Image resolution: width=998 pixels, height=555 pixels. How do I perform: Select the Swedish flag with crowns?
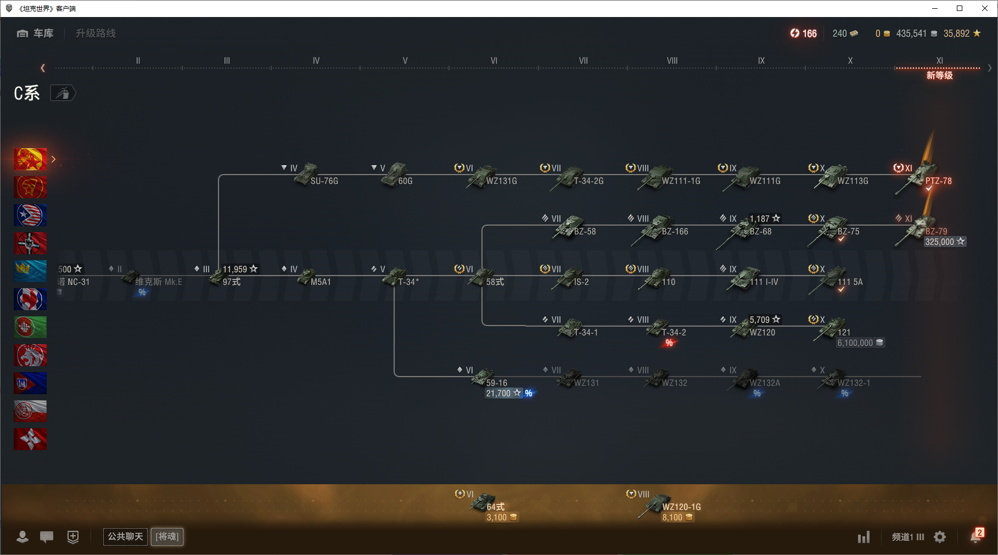(x=30, y=271)
